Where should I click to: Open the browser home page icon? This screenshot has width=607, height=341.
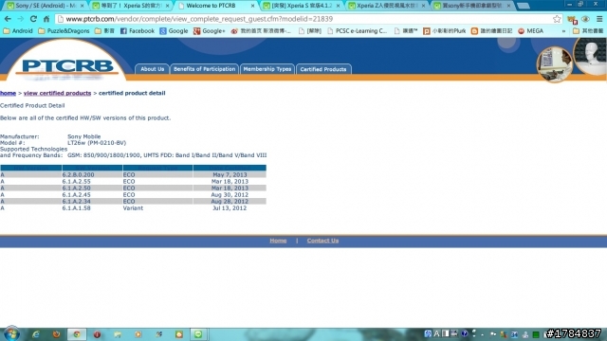coord(46,19)
